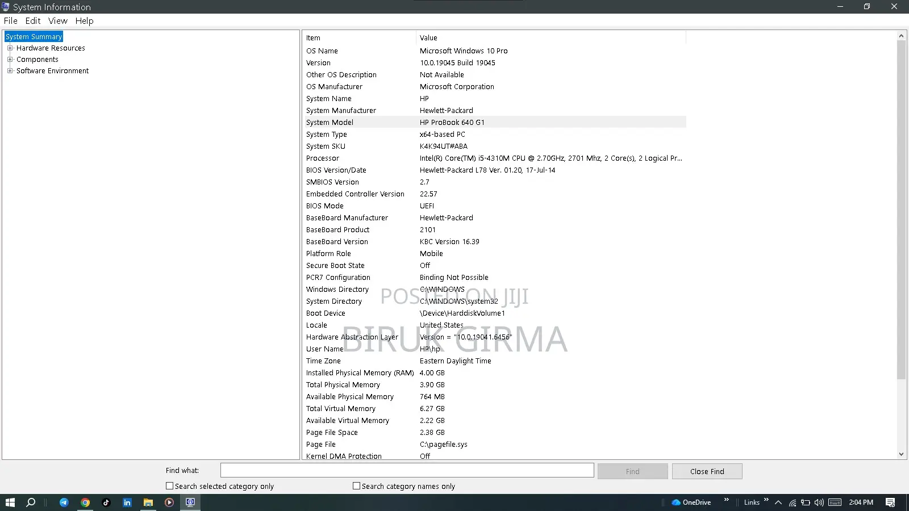The width and height of the screenshot is (909, 511).
Task: Enable Search selected category only
Action: coord(169,486)
